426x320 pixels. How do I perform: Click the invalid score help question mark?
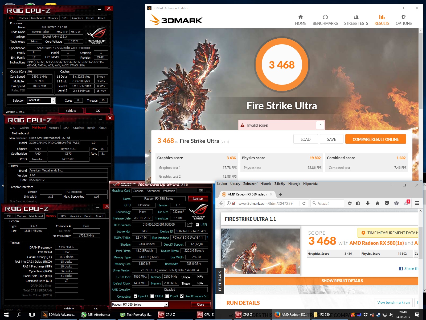pos(320,125)
